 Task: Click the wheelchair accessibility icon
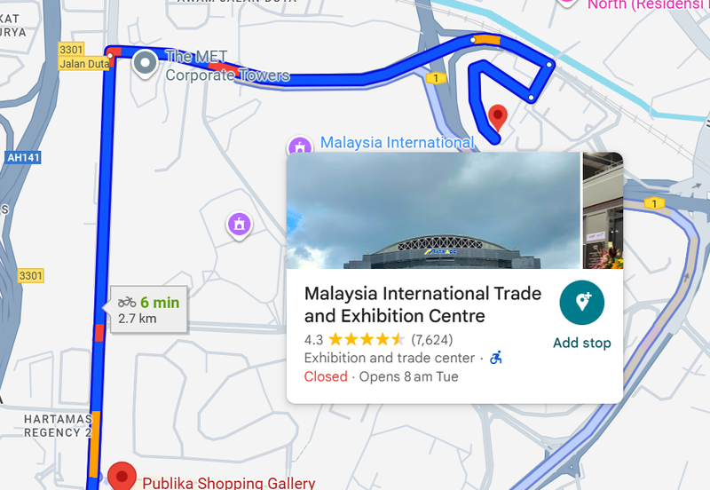pos(496,358)
